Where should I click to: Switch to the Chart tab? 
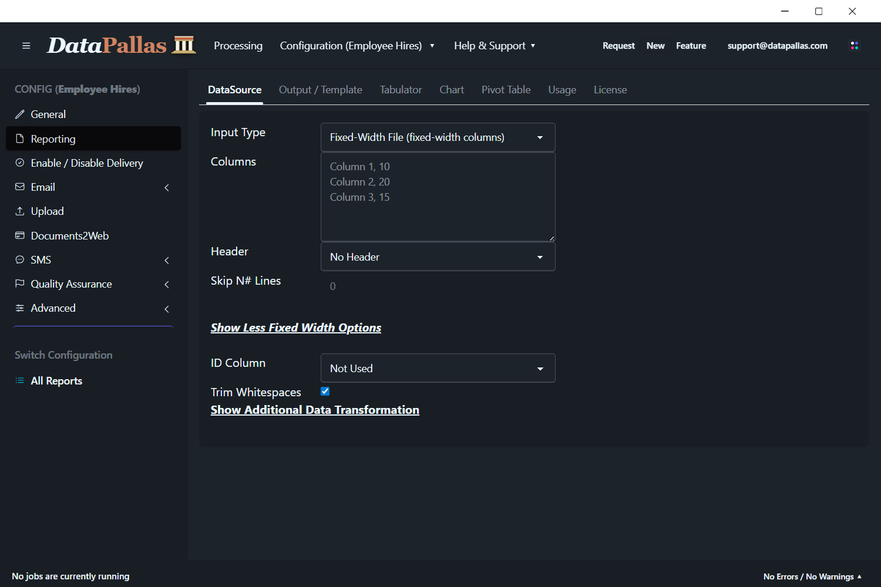[x=452, y=90]
